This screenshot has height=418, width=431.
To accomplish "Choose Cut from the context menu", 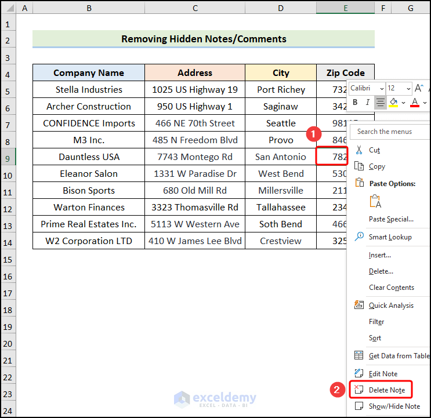I will [374, 150].
